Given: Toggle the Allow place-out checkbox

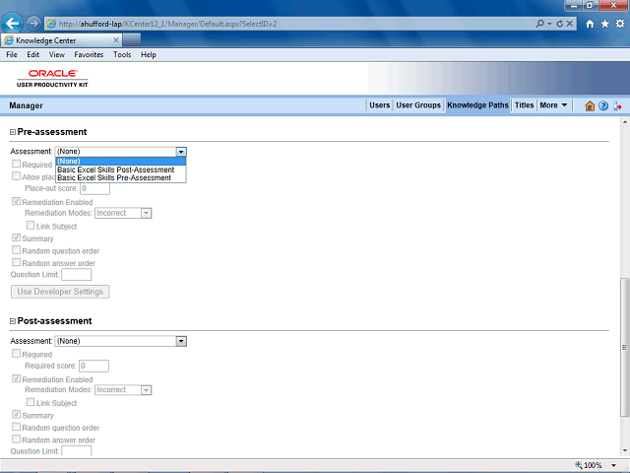Looking at the screenshot, I should pyautogui.click(x=16, y=176).
